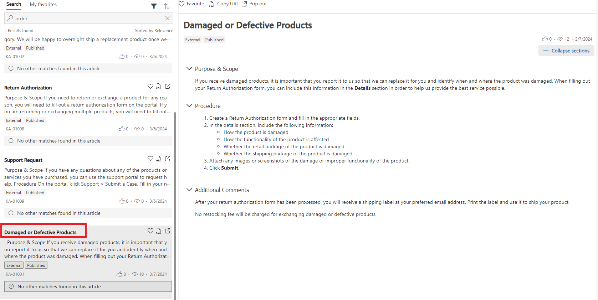Collapse the Additional Comments section
598x300 pixels.
pyautogui.click(x=189, y=190)
